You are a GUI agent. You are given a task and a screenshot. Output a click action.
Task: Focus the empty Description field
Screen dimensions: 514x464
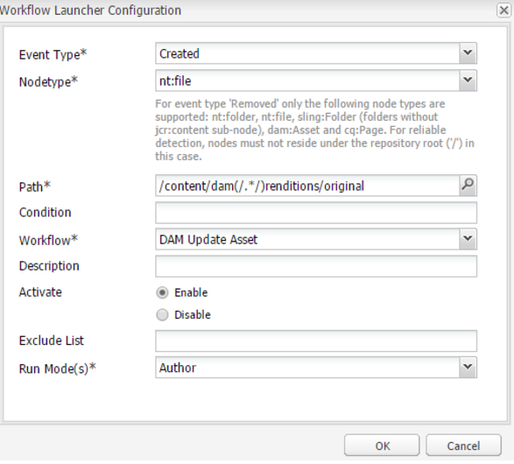[x=316, y=266]
